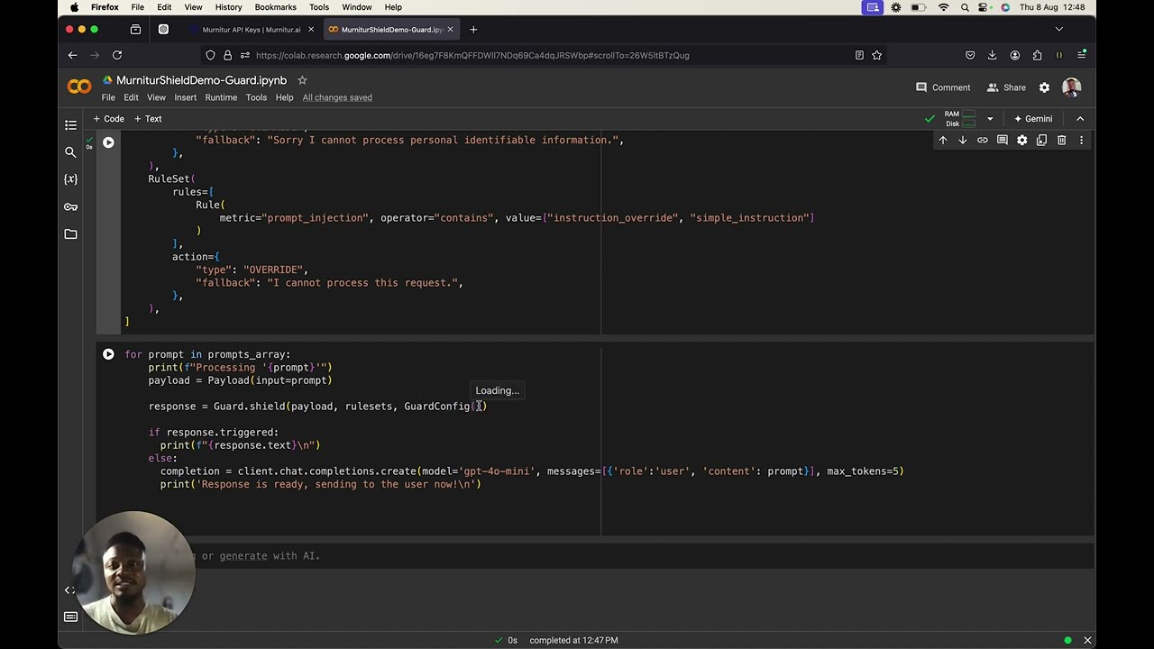Go back one page in Firefox
The height and width of the screenshot is (649, 1154).
coord(73,55)
